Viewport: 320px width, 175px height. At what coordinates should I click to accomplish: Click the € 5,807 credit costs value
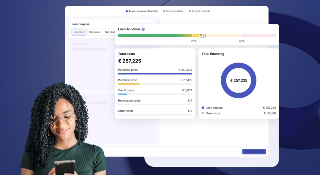[x=187, y=90]
